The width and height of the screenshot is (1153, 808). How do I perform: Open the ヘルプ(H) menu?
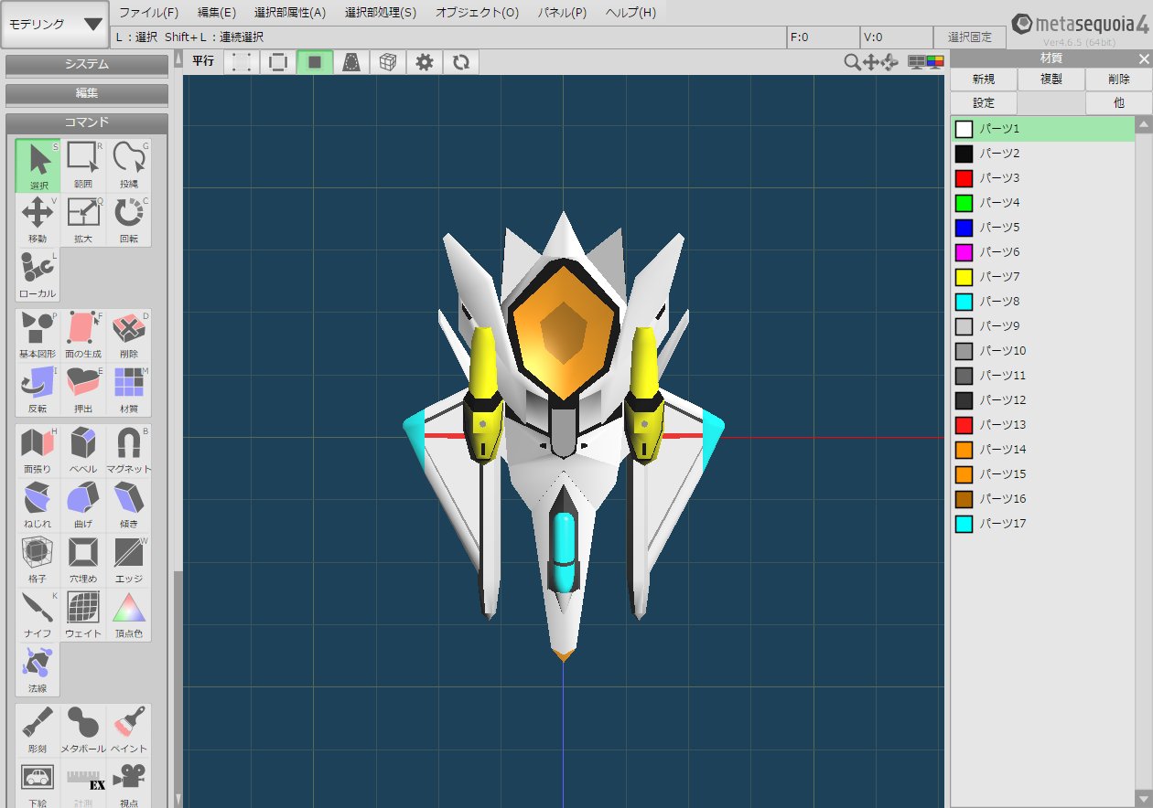[x=630, y=13]
